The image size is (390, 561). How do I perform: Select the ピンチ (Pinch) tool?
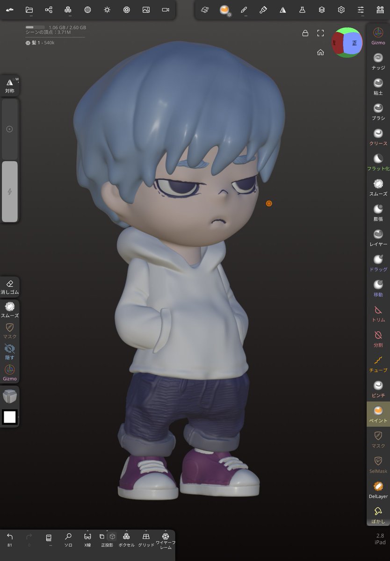[x=378, y=389]
